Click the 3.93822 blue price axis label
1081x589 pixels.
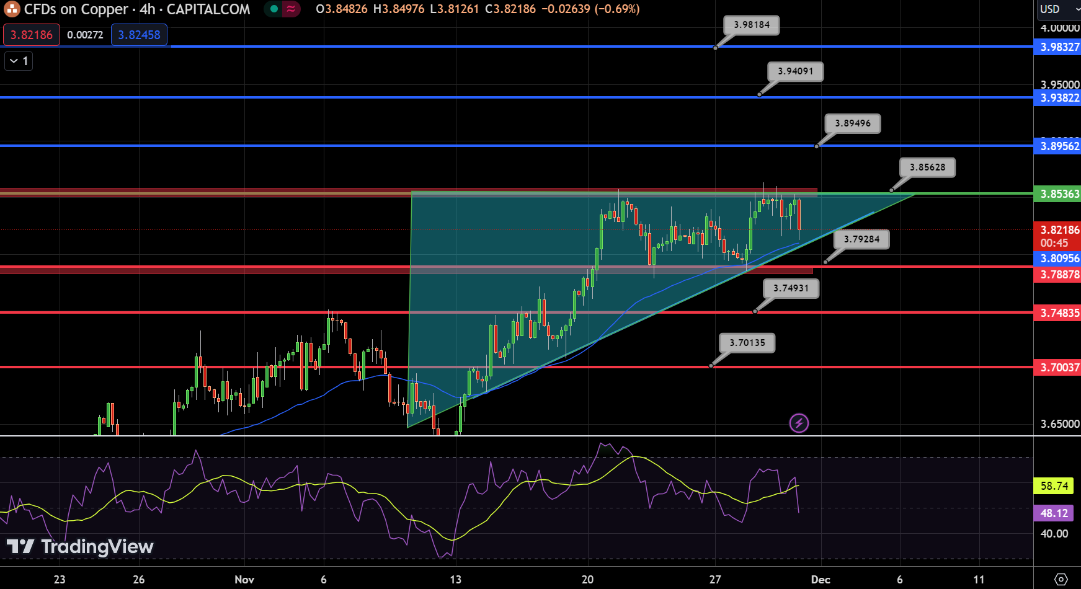coord(1058,98)
